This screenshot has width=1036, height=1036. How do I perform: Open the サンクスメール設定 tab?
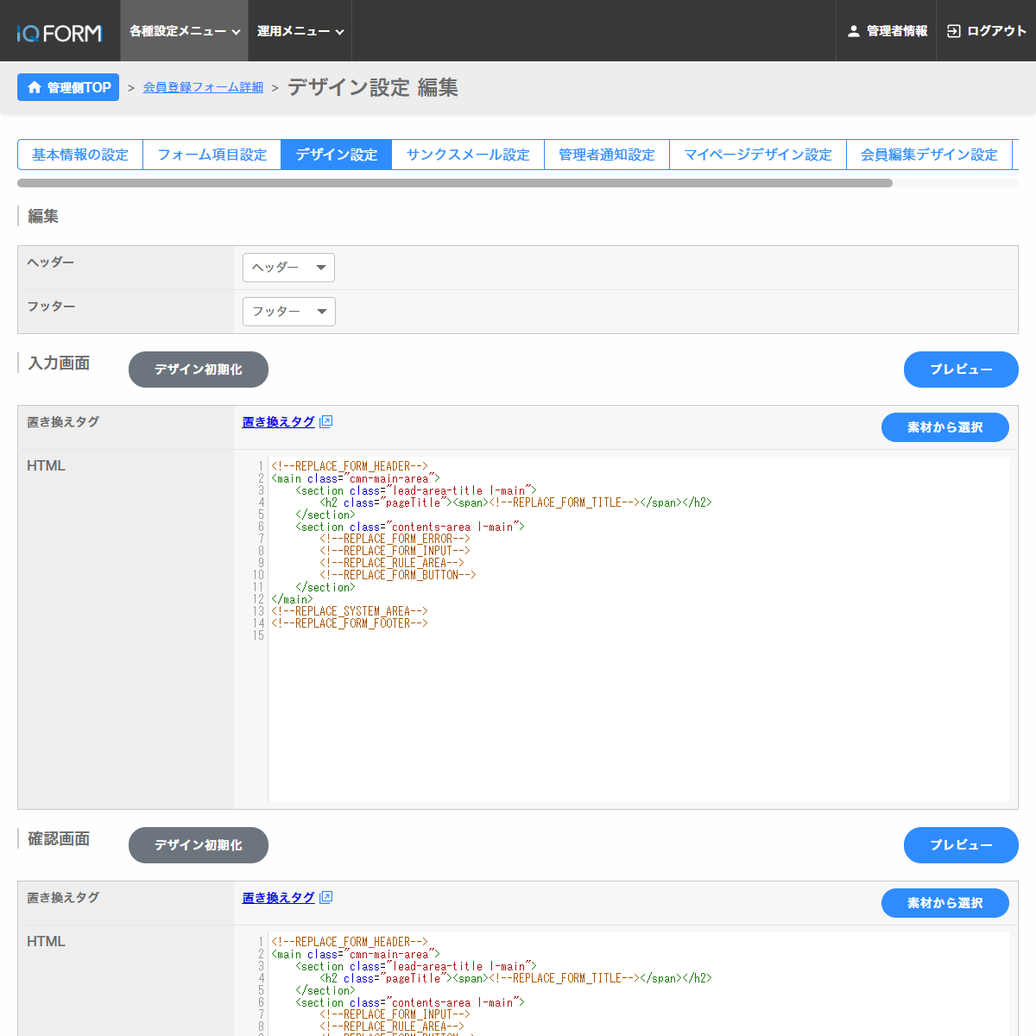click(x=468, y=155)
